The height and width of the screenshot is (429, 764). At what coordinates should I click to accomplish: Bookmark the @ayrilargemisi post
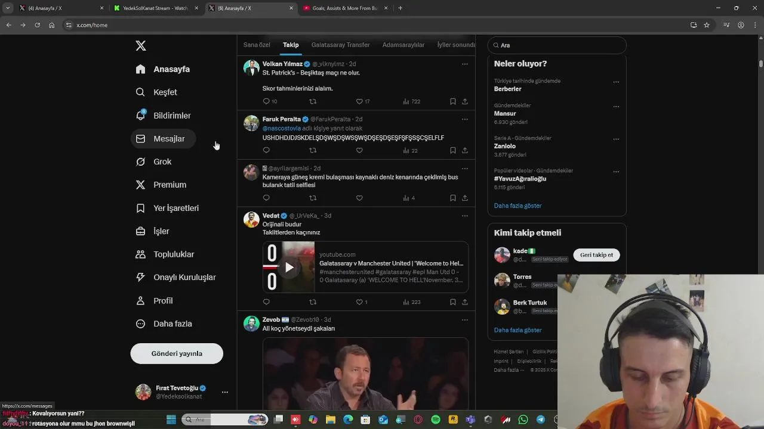452,198
